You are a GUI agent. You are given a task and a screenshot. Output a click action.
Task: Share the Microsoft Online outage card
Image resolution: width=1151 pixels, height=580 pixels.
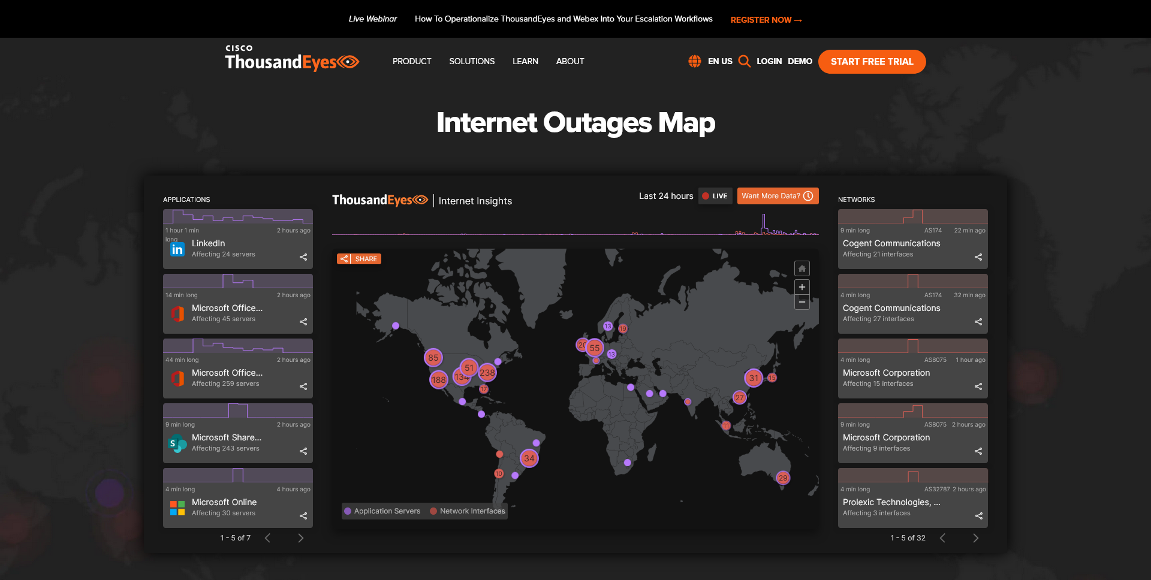coord(303,516)
